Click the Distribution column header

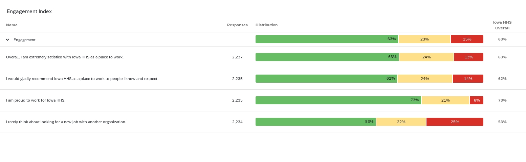click(x=266, y=25)
